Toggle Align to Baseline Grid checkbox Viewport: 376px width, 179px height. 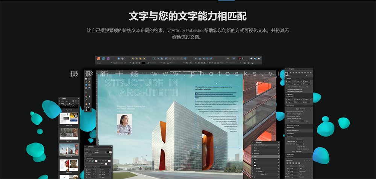tap(286, 130)
